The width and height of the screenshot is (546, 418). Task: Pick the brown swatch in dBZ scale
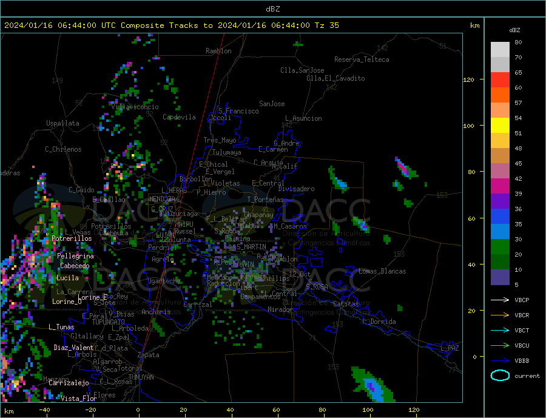(x=500, y=156)
